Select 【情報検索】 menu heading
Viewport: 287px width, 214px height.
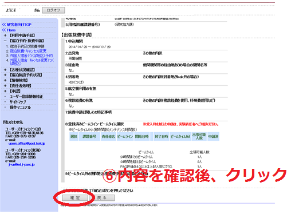point(19,80)
